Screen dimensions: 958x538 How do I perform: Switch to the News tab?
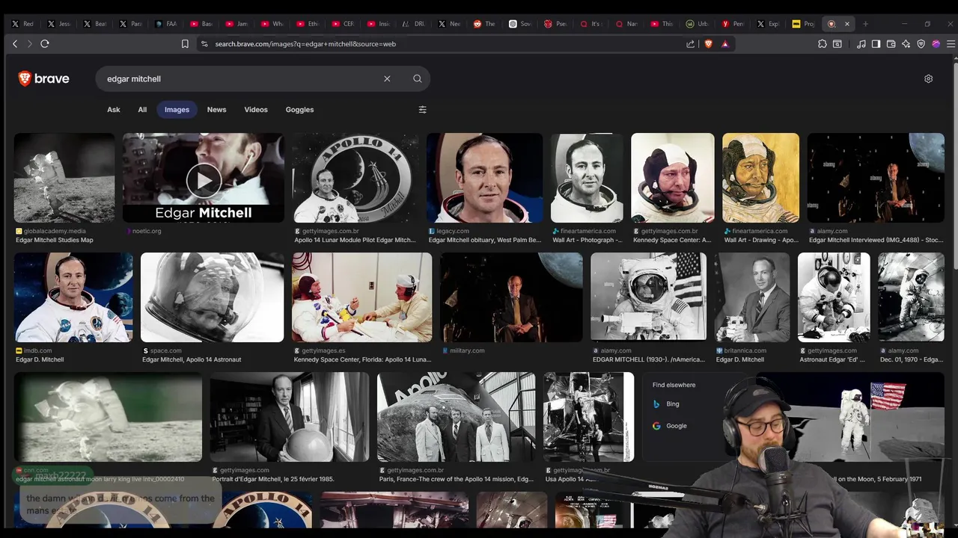coord(216,110)
